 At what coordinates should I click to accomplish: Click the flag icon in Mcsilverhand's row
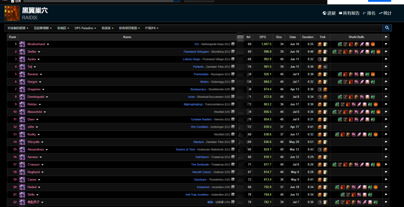[386, 44]
